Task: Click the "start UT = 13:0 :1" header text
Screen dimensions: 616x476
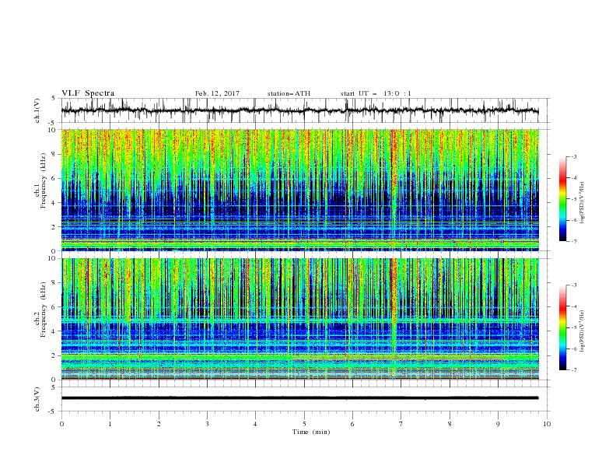Action: [x=376, y=93]
